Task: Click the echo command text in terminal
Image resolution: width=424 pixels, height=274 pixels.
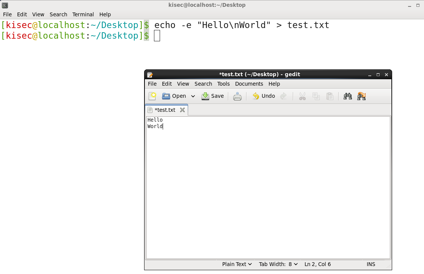Action: point(242,25)
